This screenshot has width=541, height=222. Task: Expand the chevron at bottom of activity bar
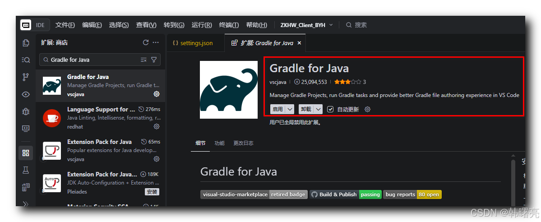26,203
